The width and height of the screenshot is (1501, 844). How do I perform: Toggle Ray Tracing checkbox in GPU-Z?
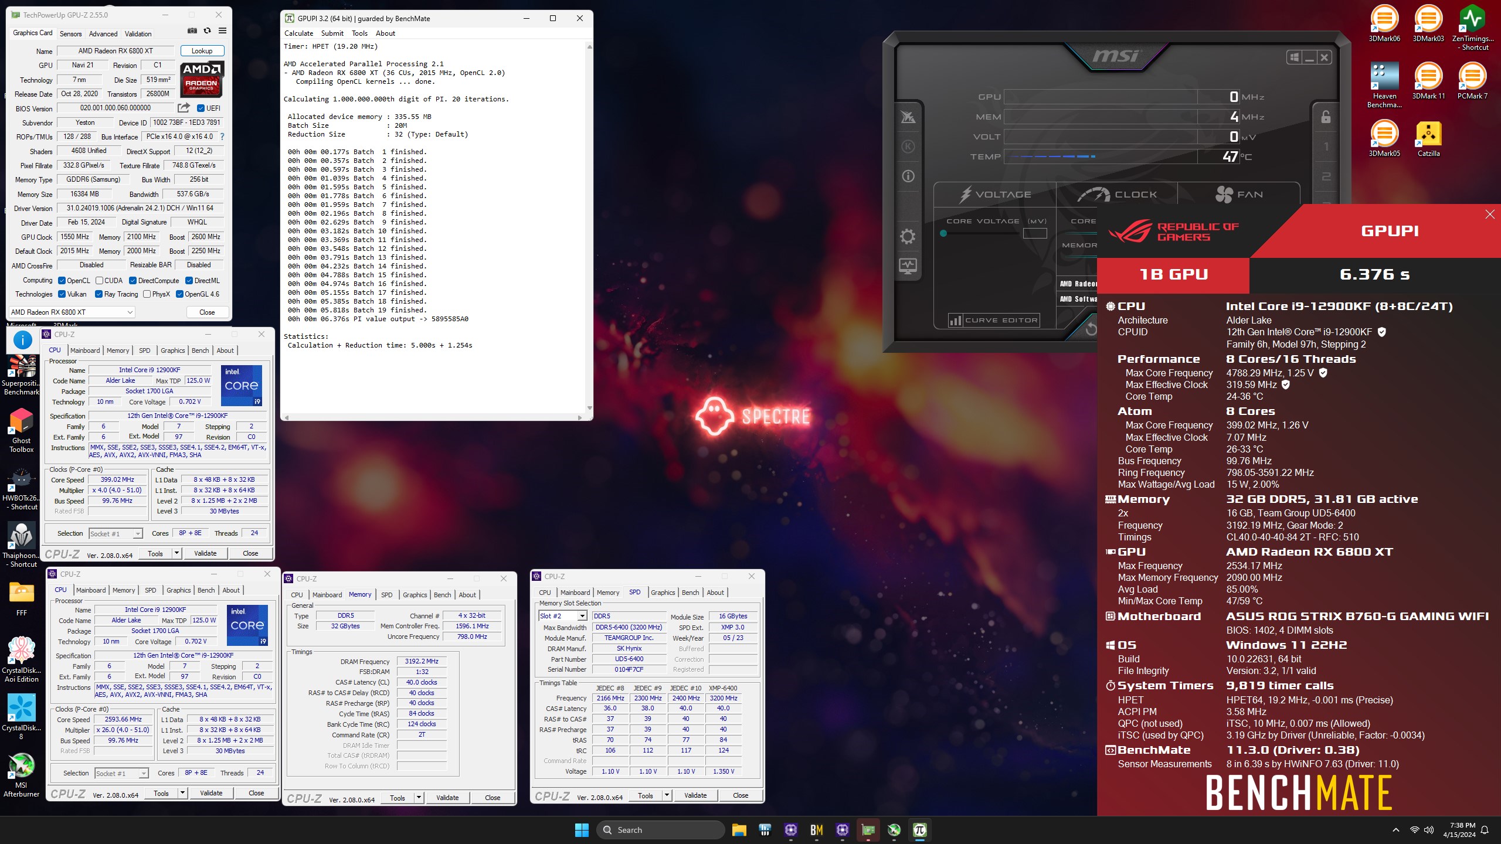coord(99,294)
